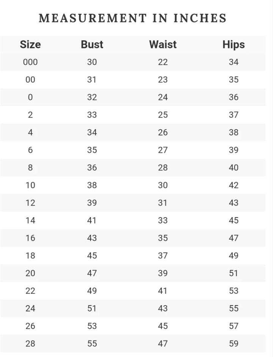The height and width of the screenshot is (357, 273).
Task: Click the hips value for size 4
Action: pos(234,132)
